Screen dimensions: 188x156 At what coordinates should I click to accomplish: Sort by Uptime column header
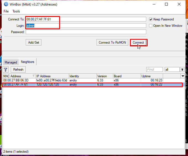point(152,76)
